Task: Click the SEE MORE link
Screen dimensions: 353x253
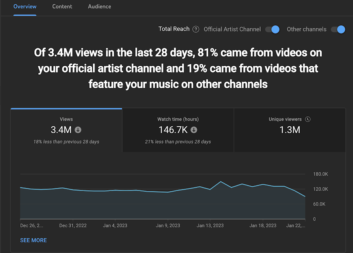Action: (x=34, y=240)
